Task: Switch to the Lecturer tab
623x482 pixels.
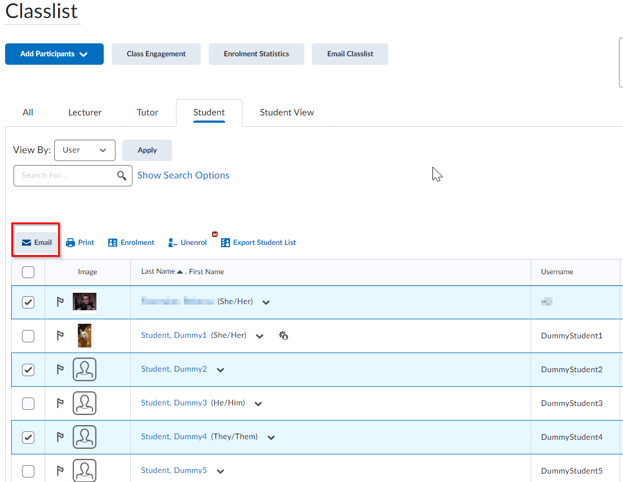Action: tap(85, 113)
